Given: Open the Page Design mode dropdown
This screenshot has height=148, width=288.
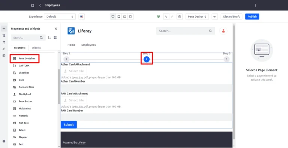Looking at the screenshot, I should [x=197, y=16].
